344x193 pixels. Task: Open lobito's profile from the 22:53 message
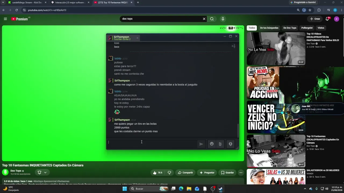pyautogui.click(x=118, y=58)
